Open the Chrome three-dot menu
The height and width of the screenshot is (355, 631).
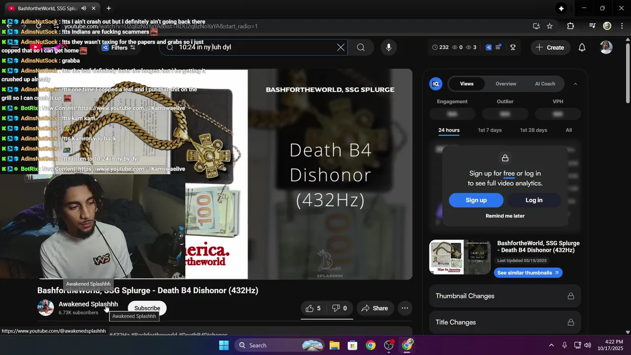(621, 26)
